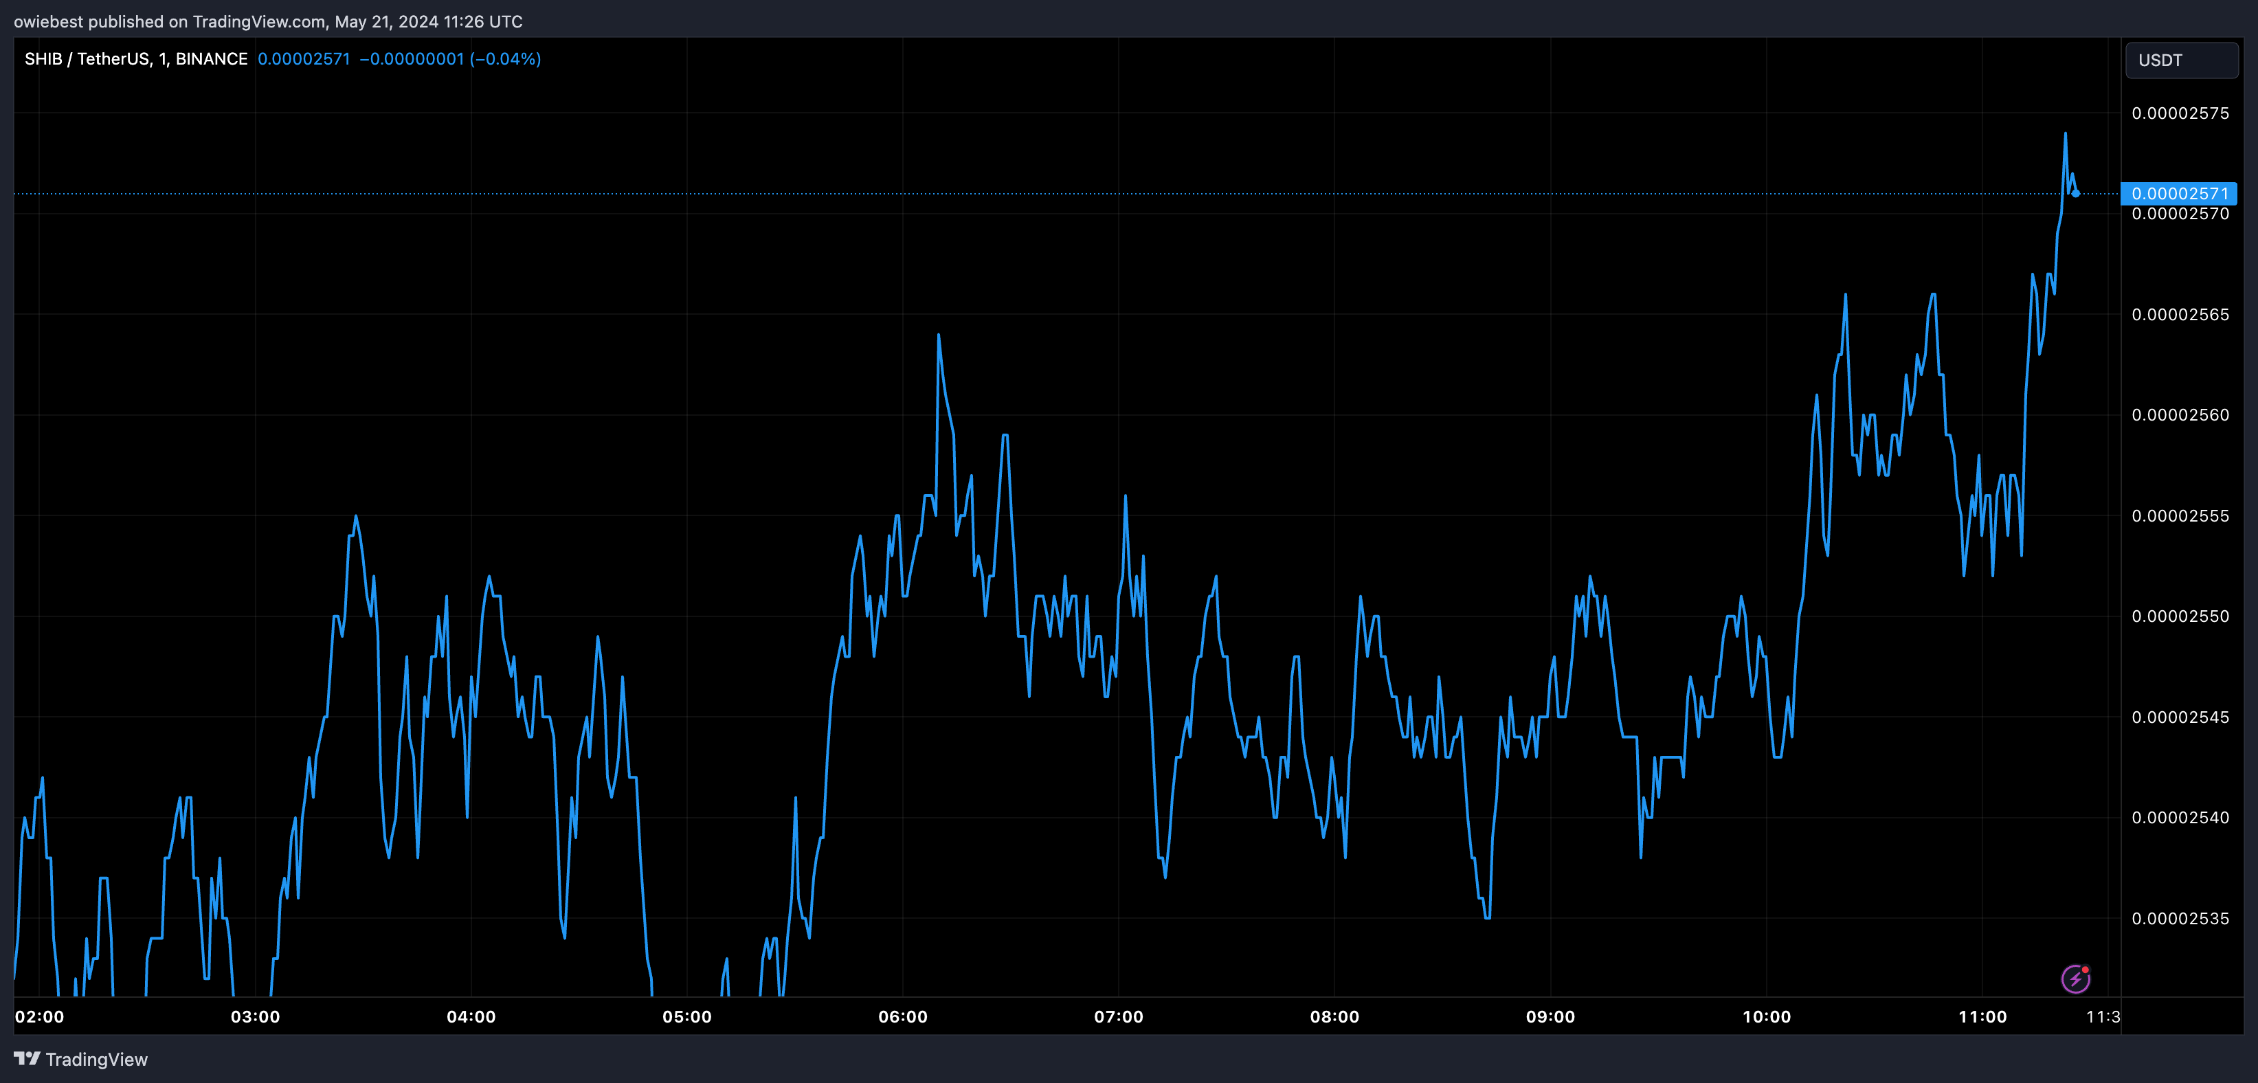This screenshot has height=1083, width=2258.
Task: Click the TradingView text link at bottom
Action: 96,1060
